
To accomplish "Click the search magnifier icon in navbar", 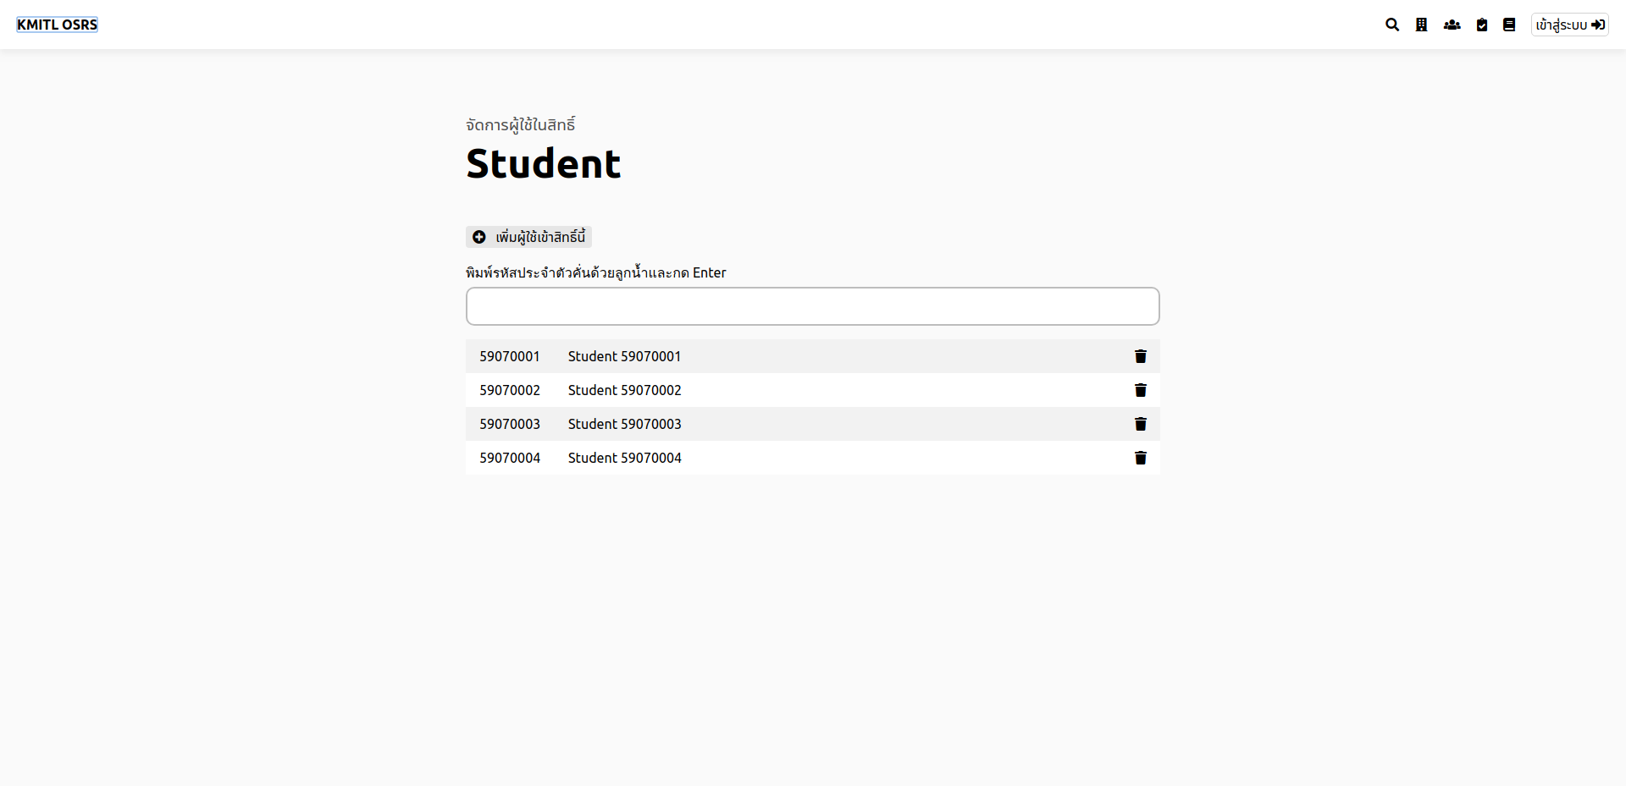I will (x=1391, y=25).
